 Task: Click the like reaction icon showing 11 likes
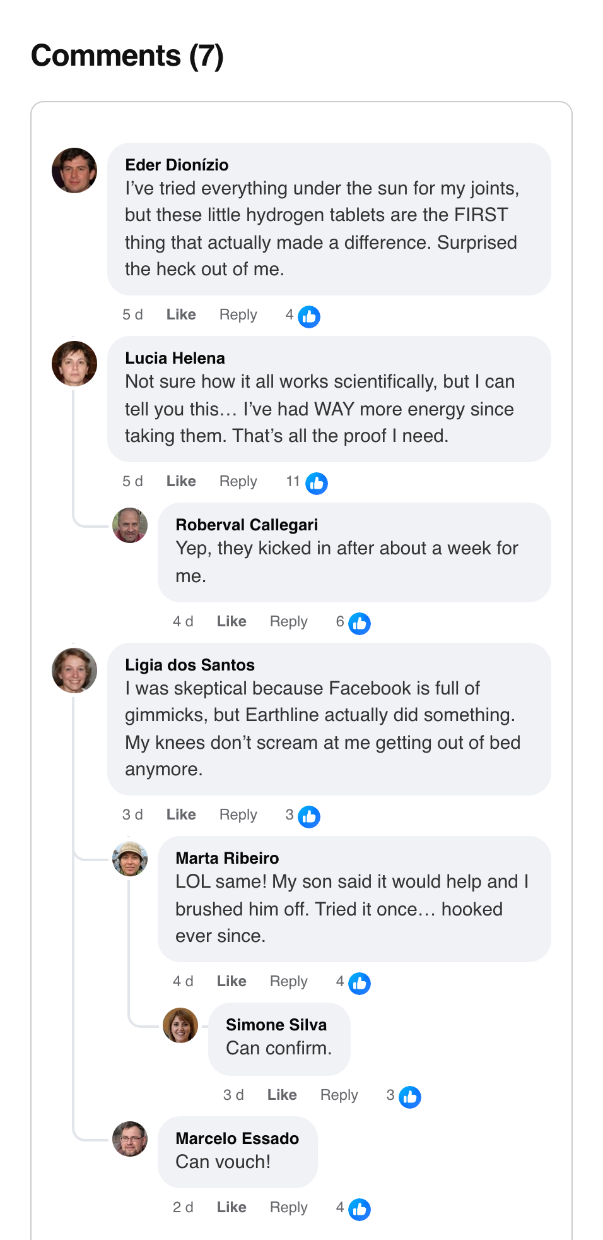pyautogui.click(x=317, y=483)
